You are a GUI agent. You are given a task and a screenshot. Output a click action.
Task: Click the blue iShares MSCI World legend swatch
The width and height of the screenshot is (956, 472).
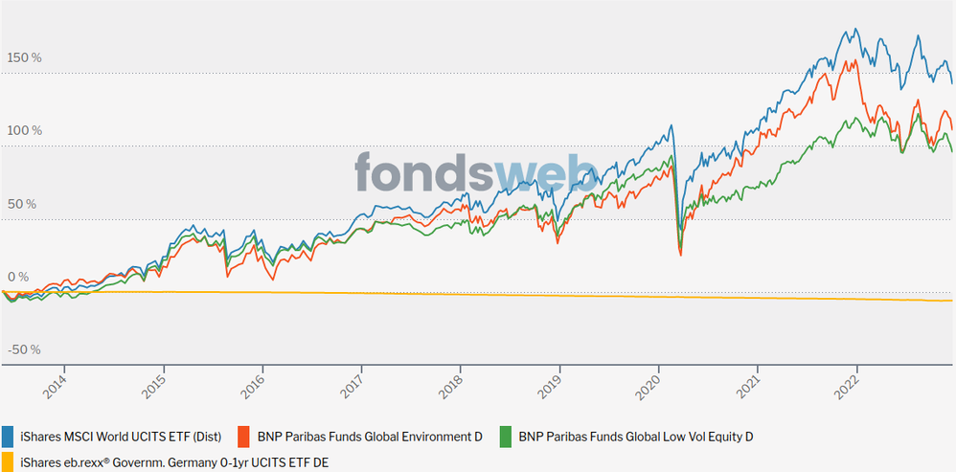coord(9,437)
